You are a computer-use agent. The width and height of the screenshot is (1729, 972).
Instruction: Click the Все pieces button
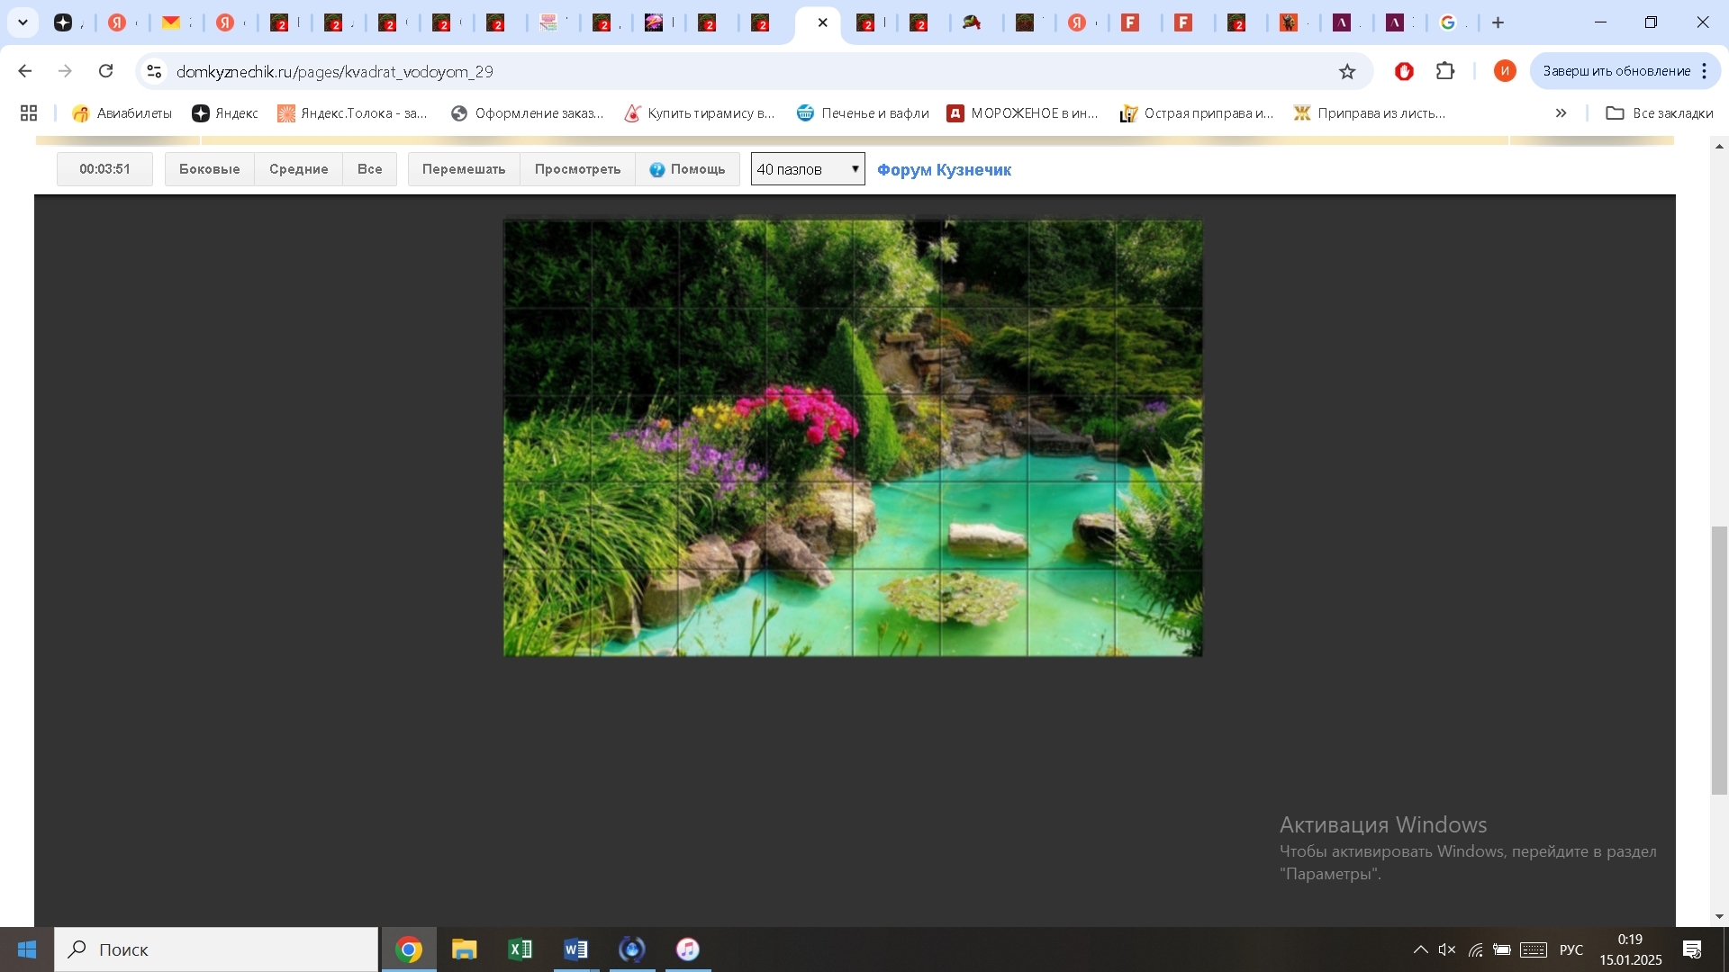(369, 169)
